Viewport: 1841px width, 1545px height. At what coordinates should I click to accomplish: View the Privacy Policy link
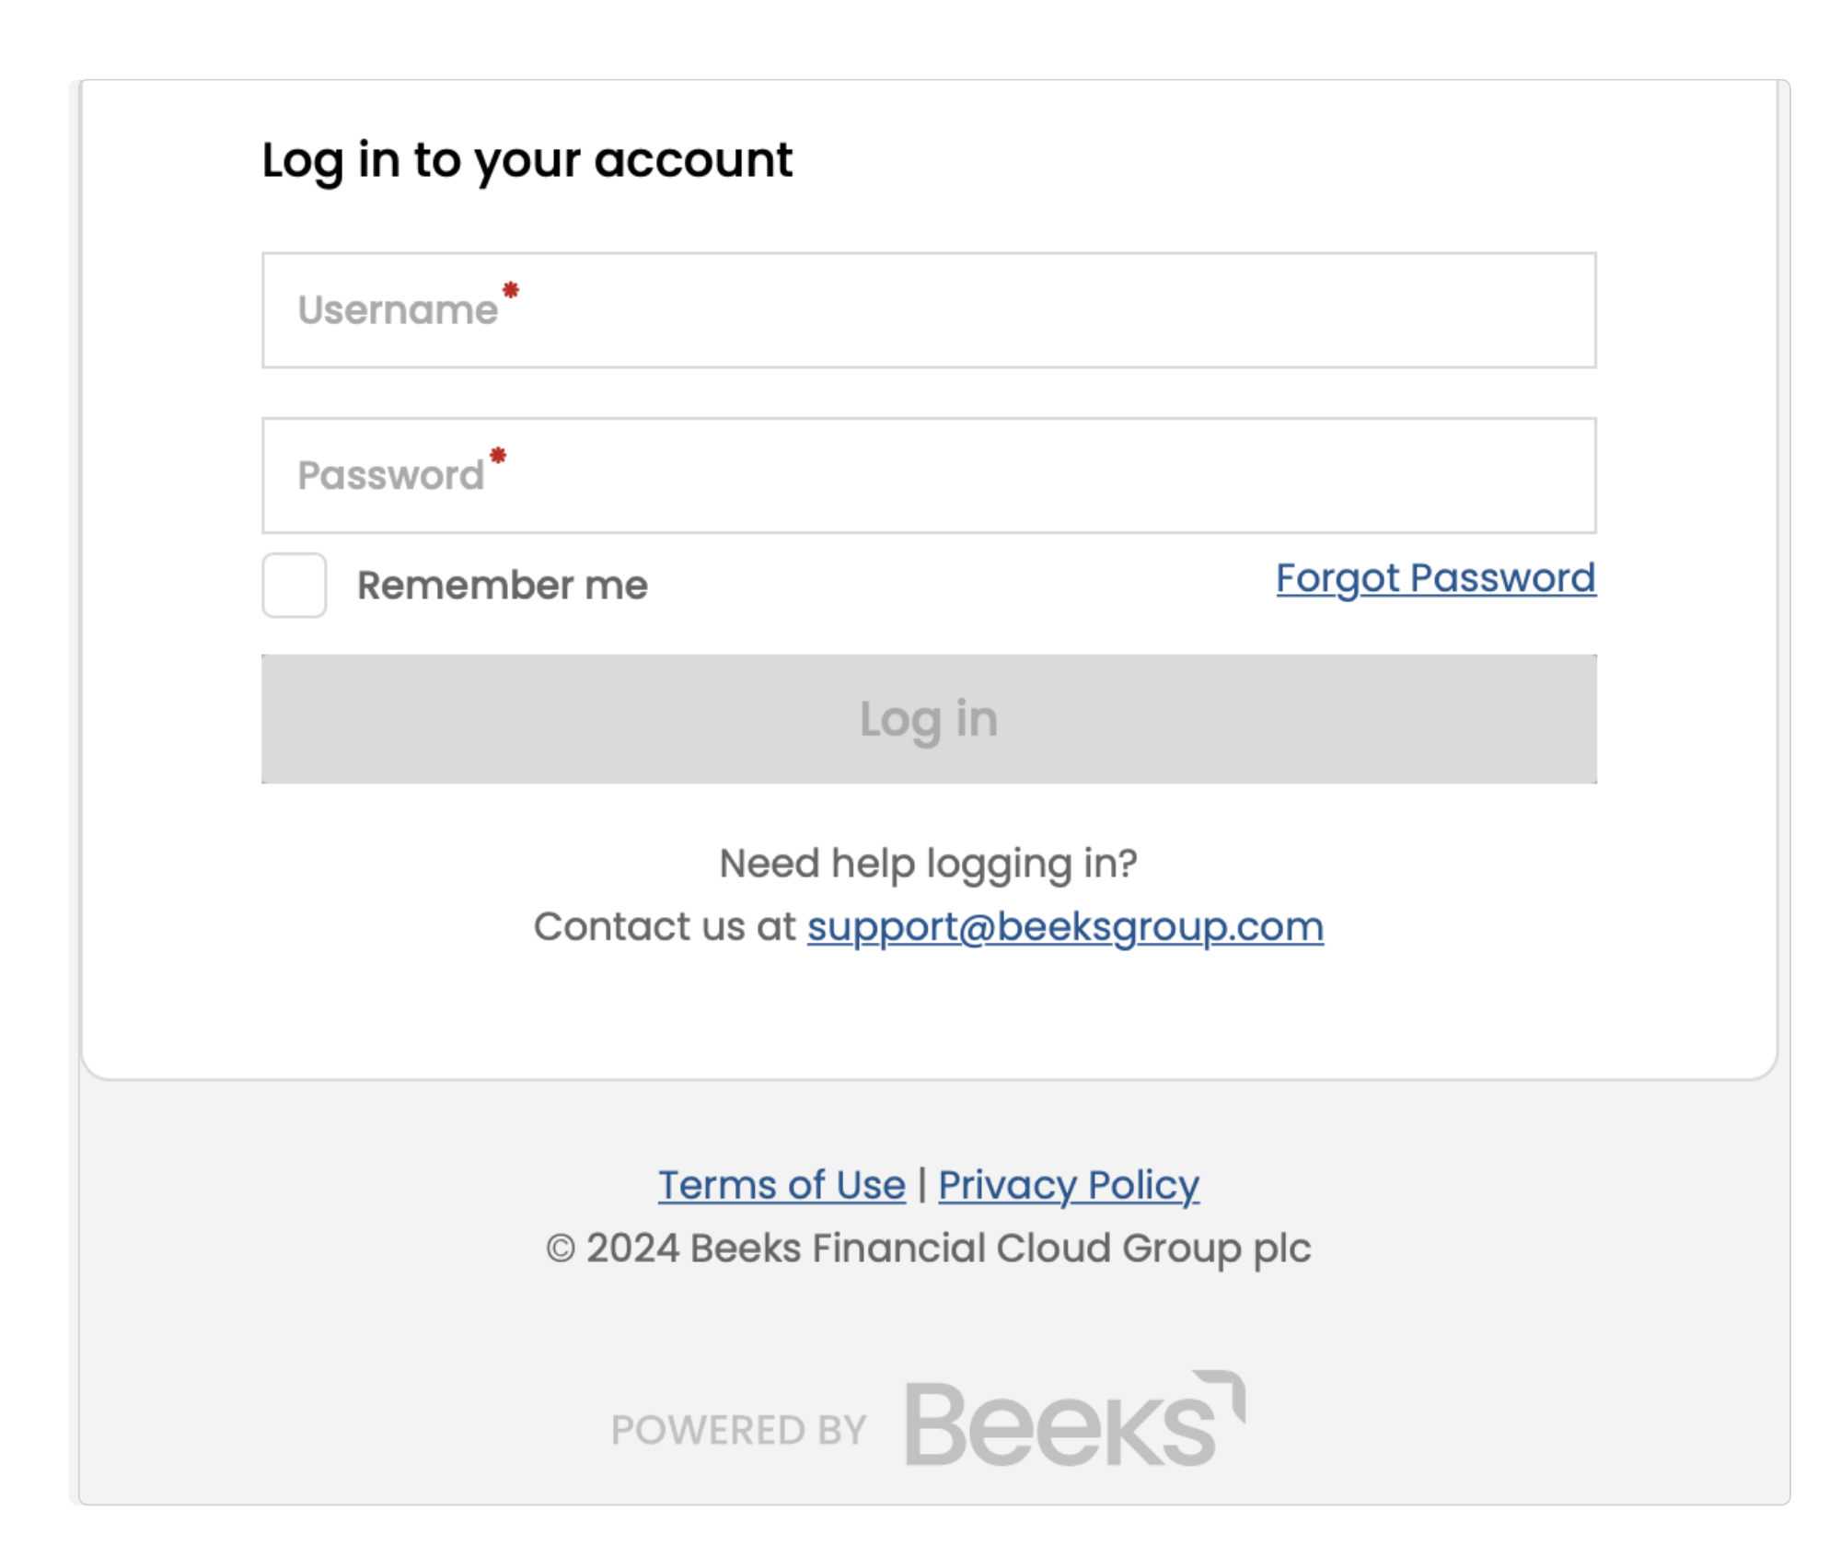pos(1069,1186)
